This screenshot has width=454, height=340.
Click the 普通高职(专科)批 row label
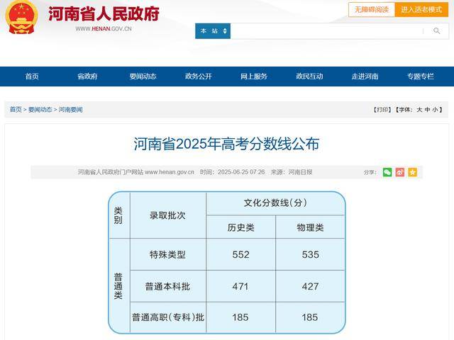[168, 317]
